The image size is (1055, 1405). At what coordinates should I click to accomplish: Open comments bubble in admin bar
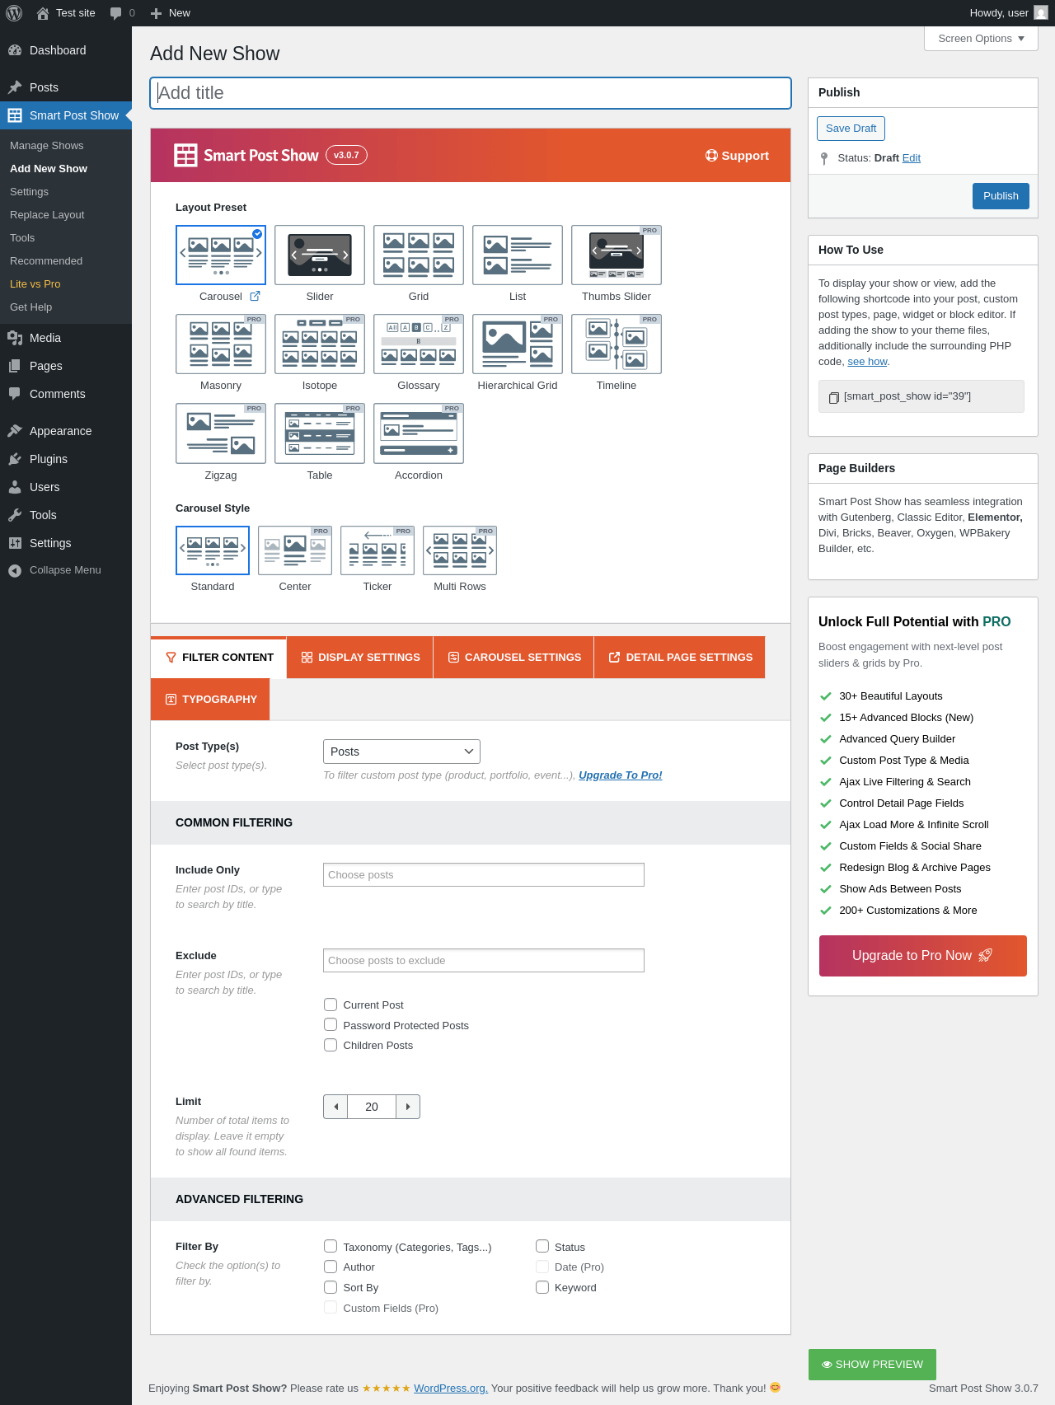[x=122, y=13]
